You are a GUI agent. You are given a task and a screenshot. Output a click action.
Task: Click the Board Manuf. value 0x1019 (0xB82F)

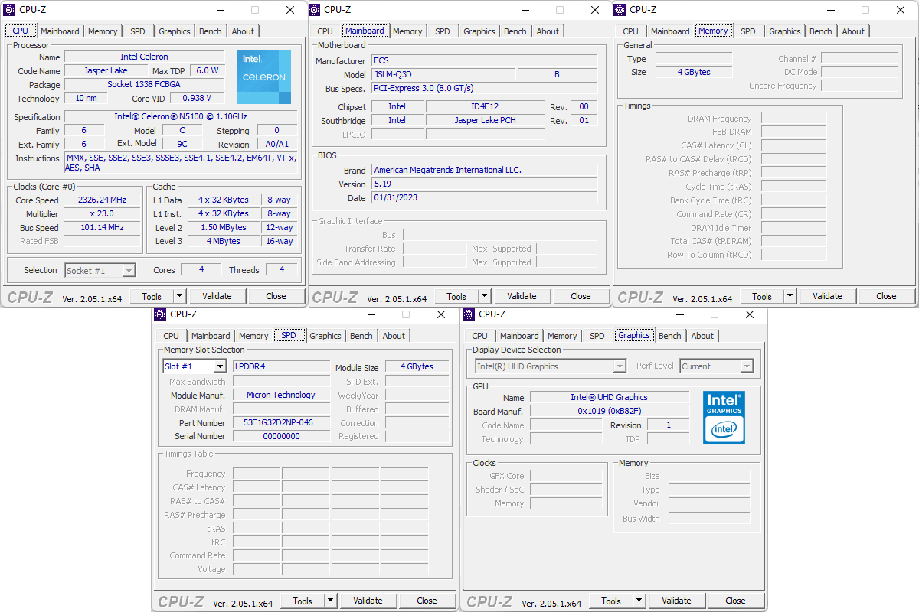[x=609, y=411]
